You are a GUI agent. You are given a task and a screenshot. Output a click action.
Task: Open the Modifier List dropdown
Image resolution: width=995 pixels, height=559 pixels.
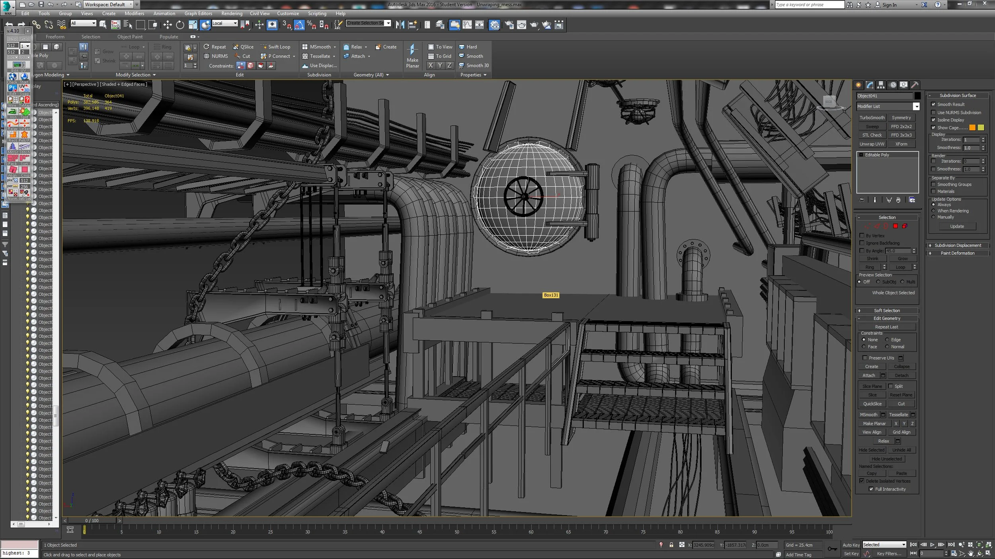(x=916, y=107)
